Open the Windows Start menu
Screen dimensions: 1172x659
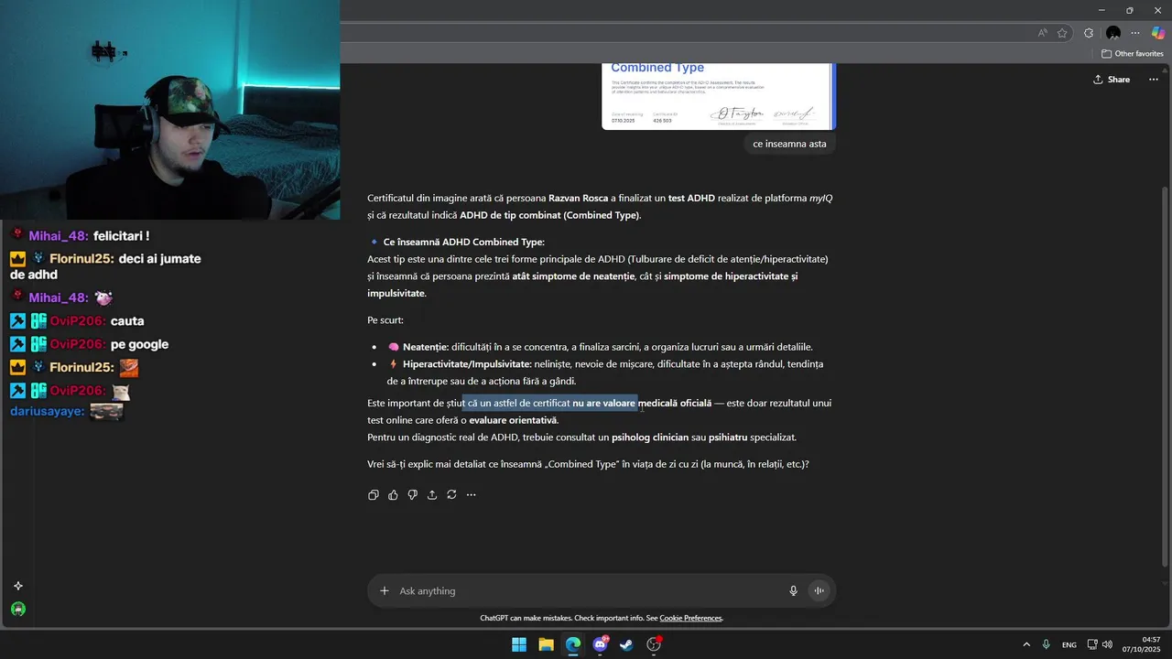pyautogui.click(x=519, y=644)
